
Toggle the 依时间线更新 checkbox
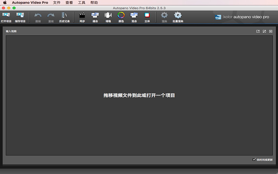pos(254,159)
